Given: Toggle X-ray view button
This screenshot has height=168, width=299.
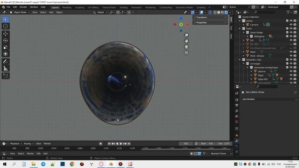Looking at the screenshot, I should pos(210,13).
